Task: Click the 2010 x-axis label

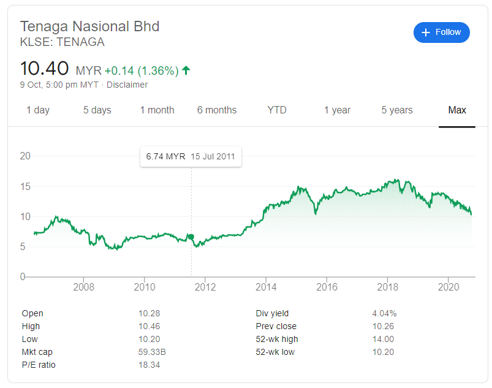Action: pyautogui.click(x=145, y=287)
